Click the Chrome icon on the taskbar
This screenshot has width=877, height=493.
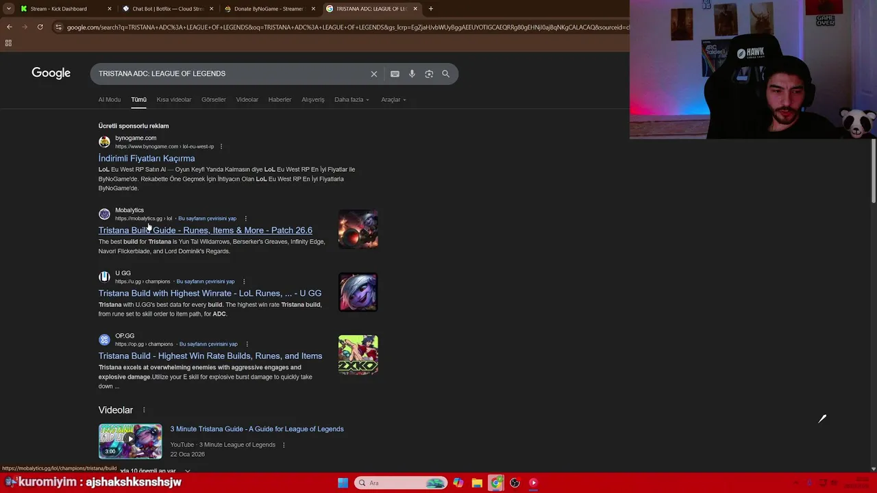pyautogui.click(x=496, y=483)
